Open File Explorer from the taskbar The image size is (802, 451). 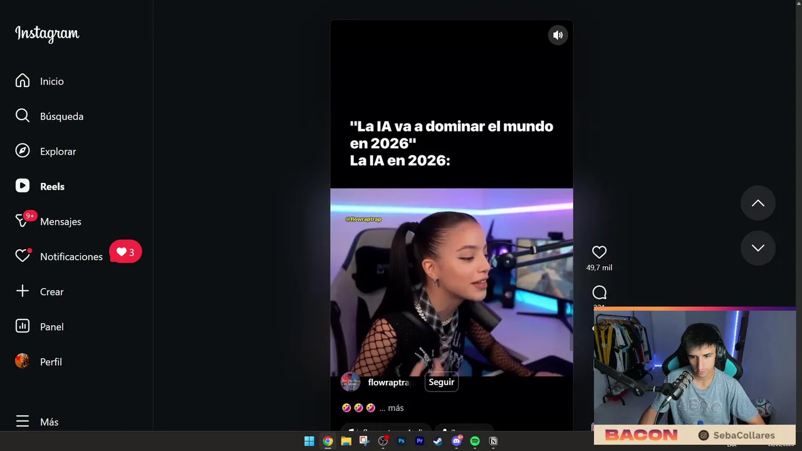click(346, 441)
